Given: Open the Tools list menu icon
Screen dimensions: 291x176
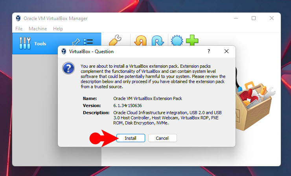Looking at the screenshot, I should tap(88, 42).
